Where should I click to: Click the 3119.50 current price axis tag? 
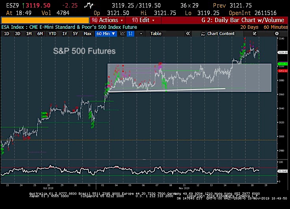(x=283, y=52)
